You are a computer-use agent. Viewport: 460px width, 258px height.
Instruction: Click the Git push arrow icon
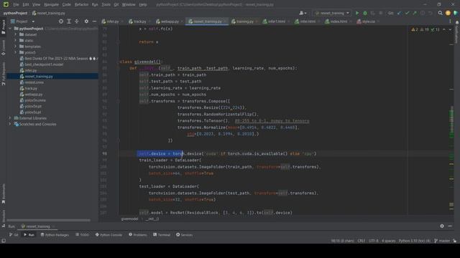point(415,13)
